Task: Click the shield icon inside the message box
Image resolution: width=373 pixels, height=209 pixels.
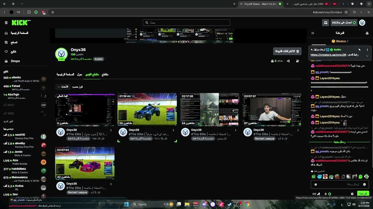Action: [316, 184]
